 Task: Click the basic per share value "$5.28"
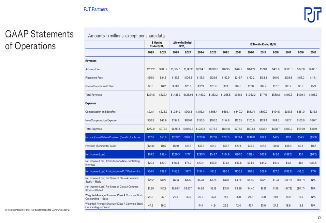200,180
